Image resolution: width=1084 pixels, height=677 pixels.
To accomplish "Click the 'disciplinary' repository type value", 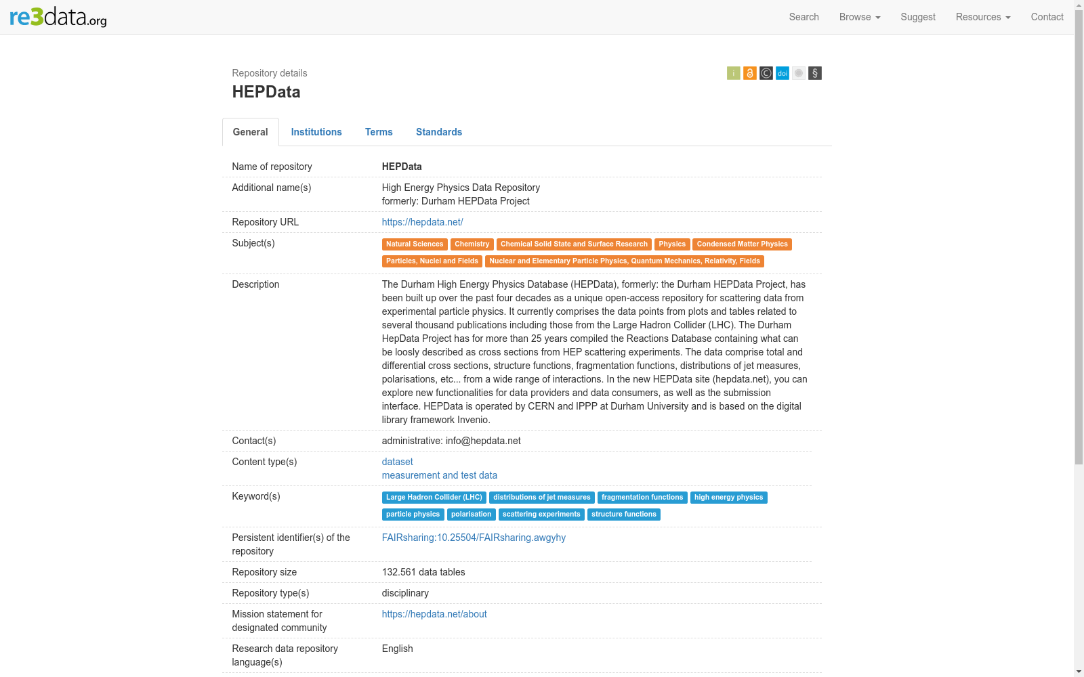I will point(405,593).
